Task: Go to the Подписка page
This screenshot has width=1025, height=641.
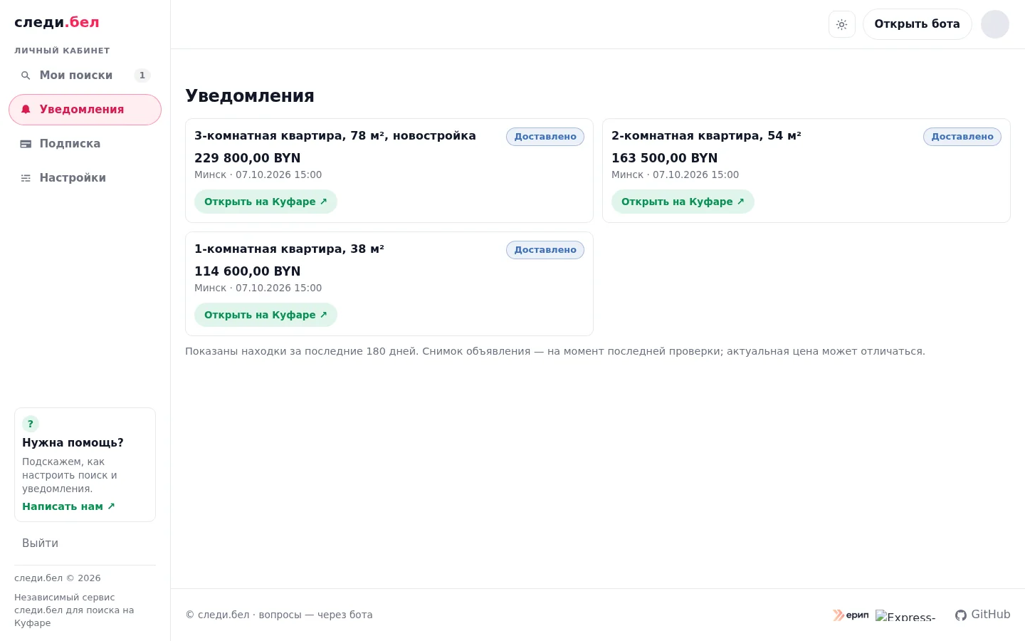Action: (85, 144)
